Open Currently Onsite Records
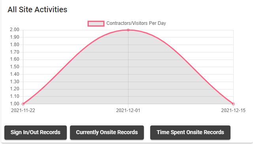Viewport: 253px width, 144px height. pyautogui.click(x=107, y=133)
